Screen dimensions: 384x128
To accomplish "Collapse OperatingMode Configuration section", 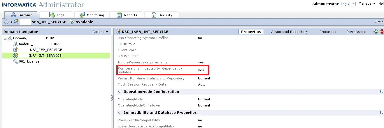I will tap(119, 92).
